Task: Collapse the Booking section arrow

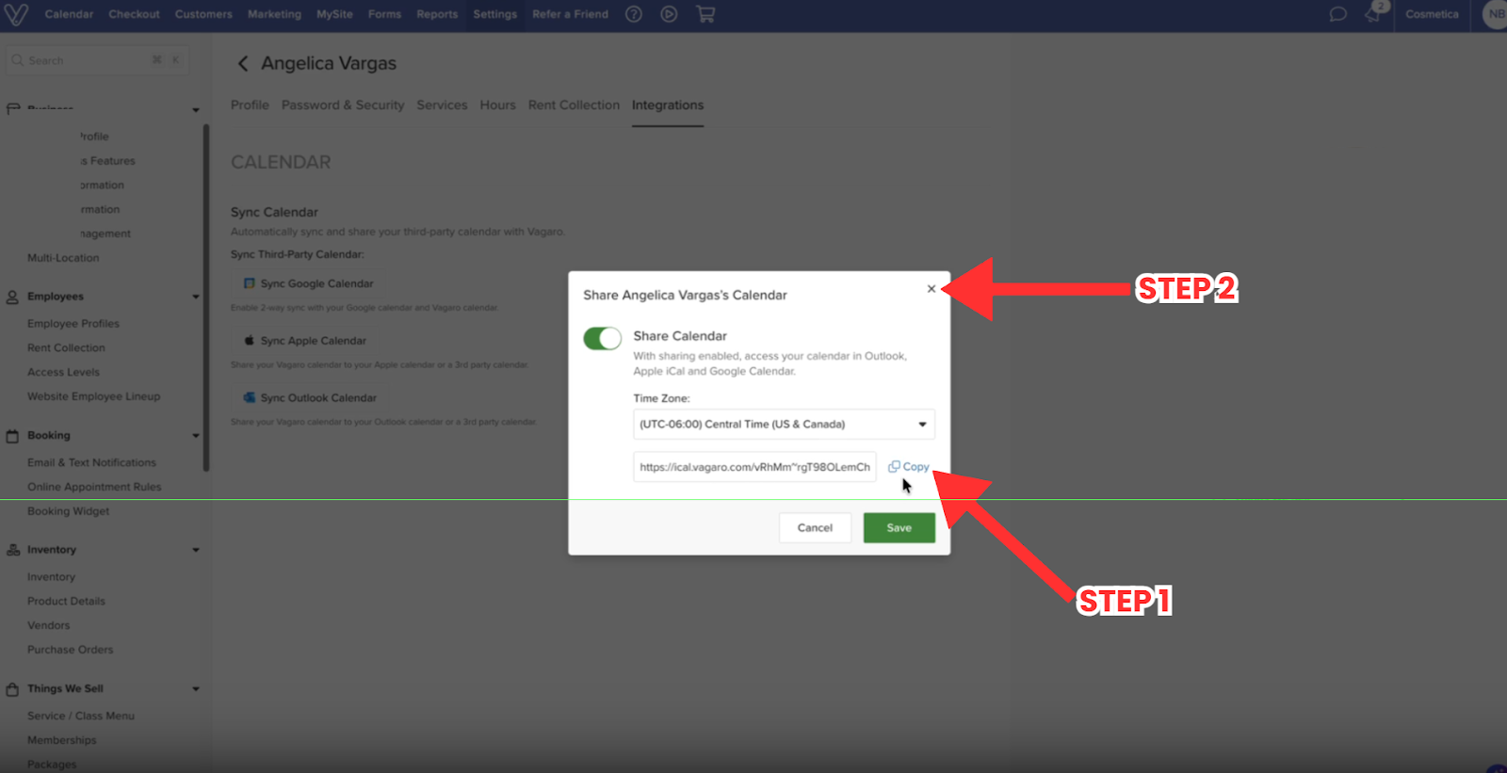Action: pyautogui.click(x=196, y=436)
